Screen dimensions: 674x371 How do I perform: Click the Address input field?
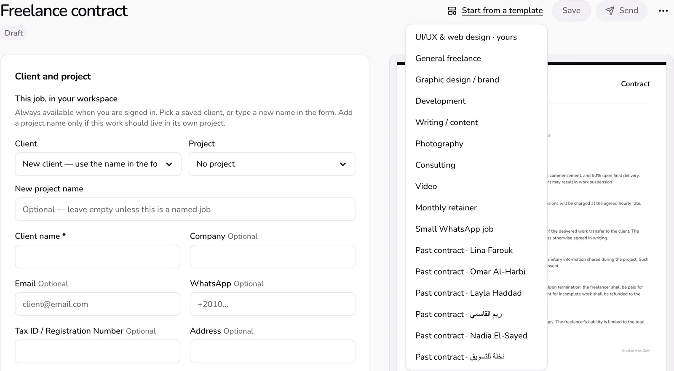[273, 352]
